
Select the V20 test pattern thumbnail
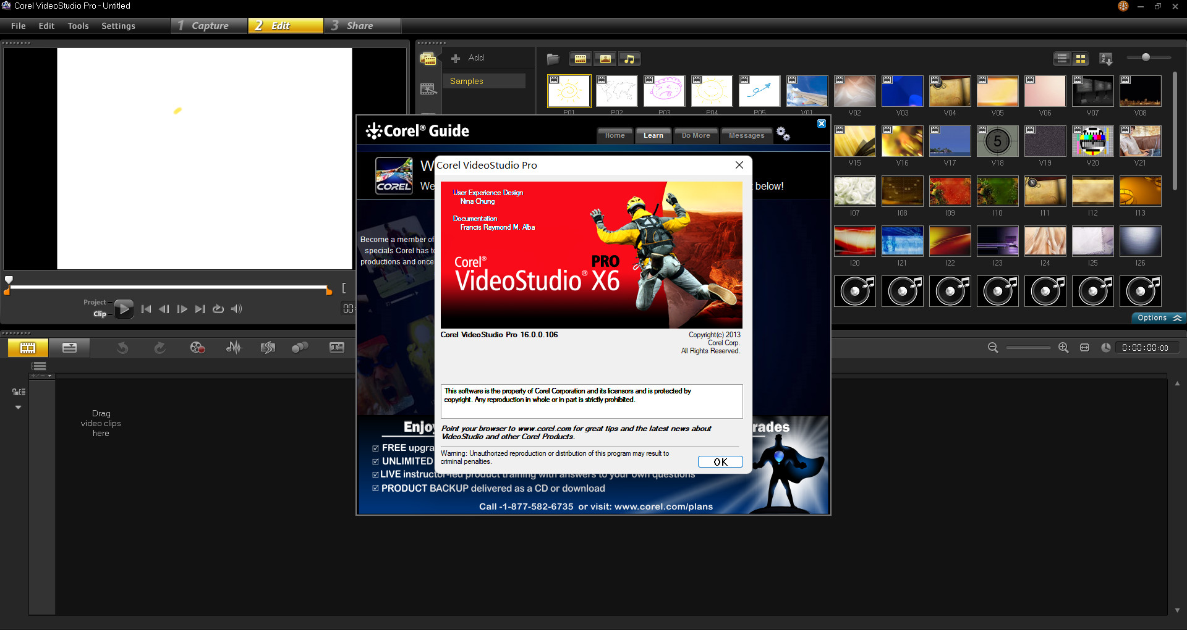1092,141
